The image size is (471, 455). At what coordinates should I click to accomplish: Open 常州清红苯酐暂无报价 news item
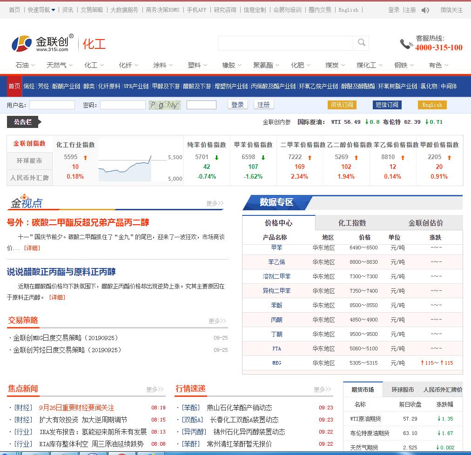pyautogui.click(x=239, y=444)
